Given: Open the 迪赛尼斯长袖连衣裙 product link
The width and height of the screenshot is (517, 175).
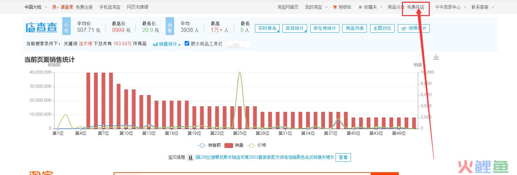Looking at the screenshot, I should tap(264, 157).
